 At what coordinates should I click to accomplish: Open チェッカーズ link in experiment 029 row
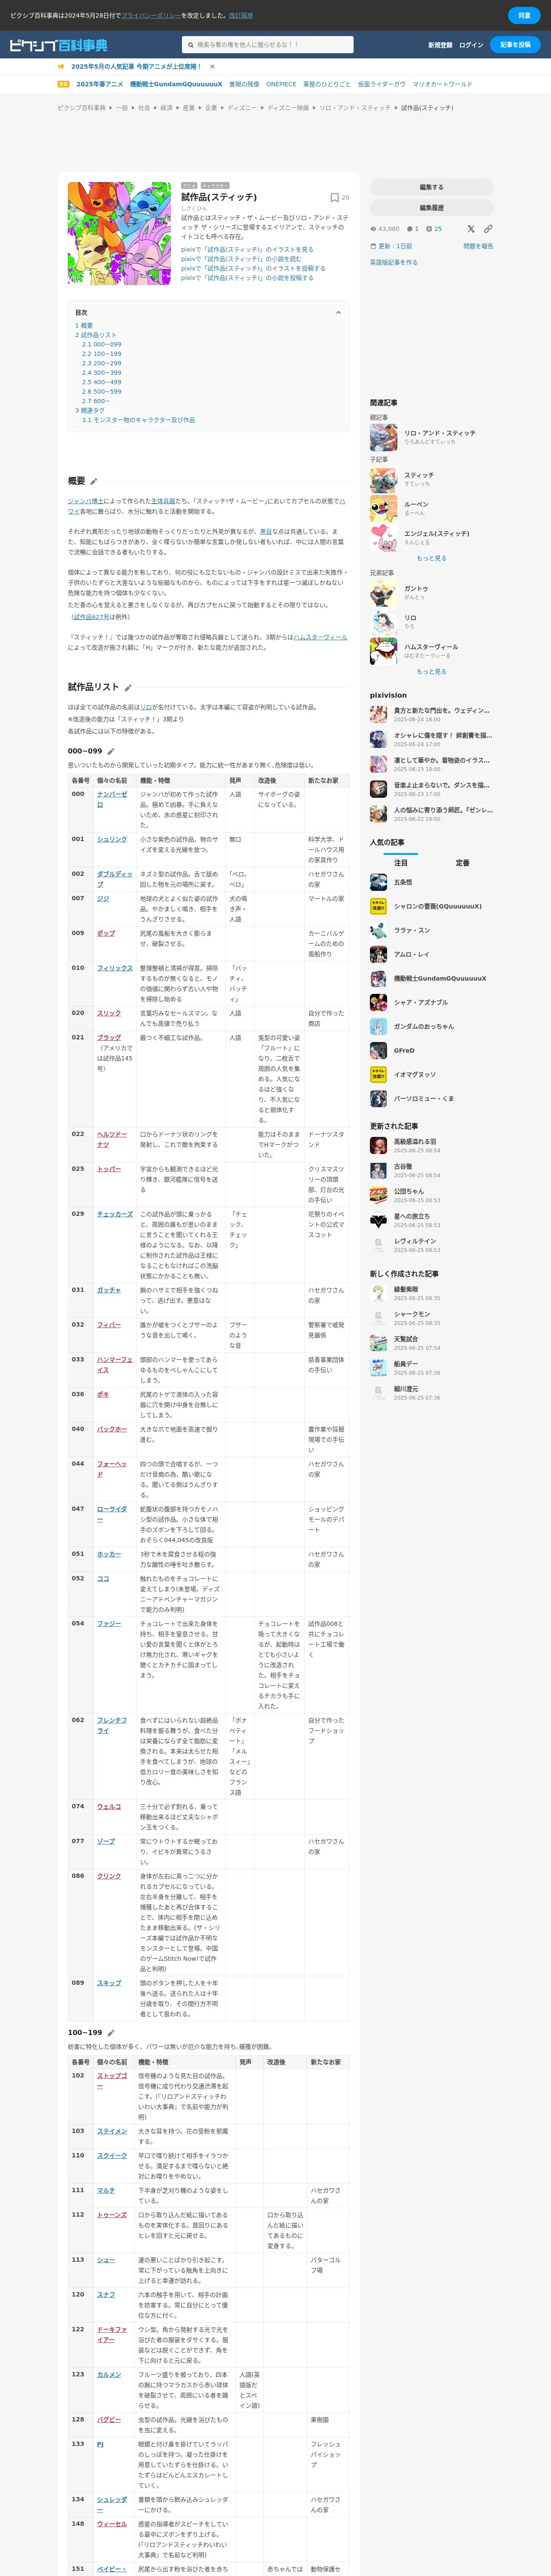tap(115, 1214)
